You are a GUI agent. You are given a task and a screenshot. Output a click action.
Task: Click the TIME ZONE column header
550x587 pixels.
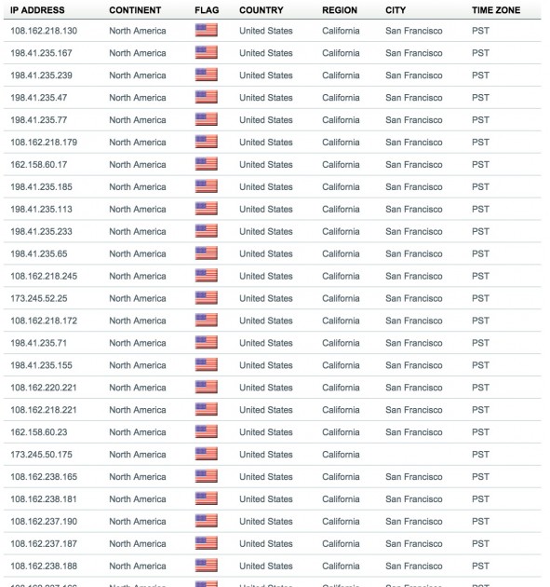point(496,10)
